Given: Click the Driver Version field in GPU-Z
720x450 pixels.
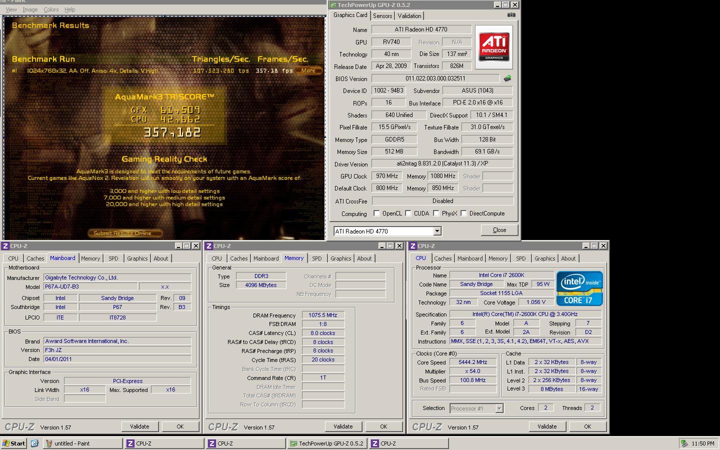Looking at the screenshot, I should pyautogui.click(x=442, y=163).
